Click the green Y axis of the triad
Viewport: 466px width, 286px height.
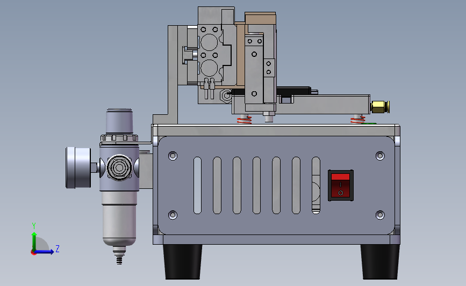pyautogui.click(x=34, y=241)
